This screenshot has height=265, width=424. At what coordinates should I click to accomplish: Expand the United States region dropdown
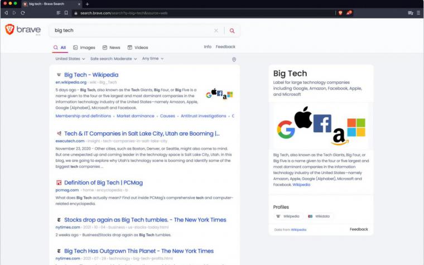70,59
